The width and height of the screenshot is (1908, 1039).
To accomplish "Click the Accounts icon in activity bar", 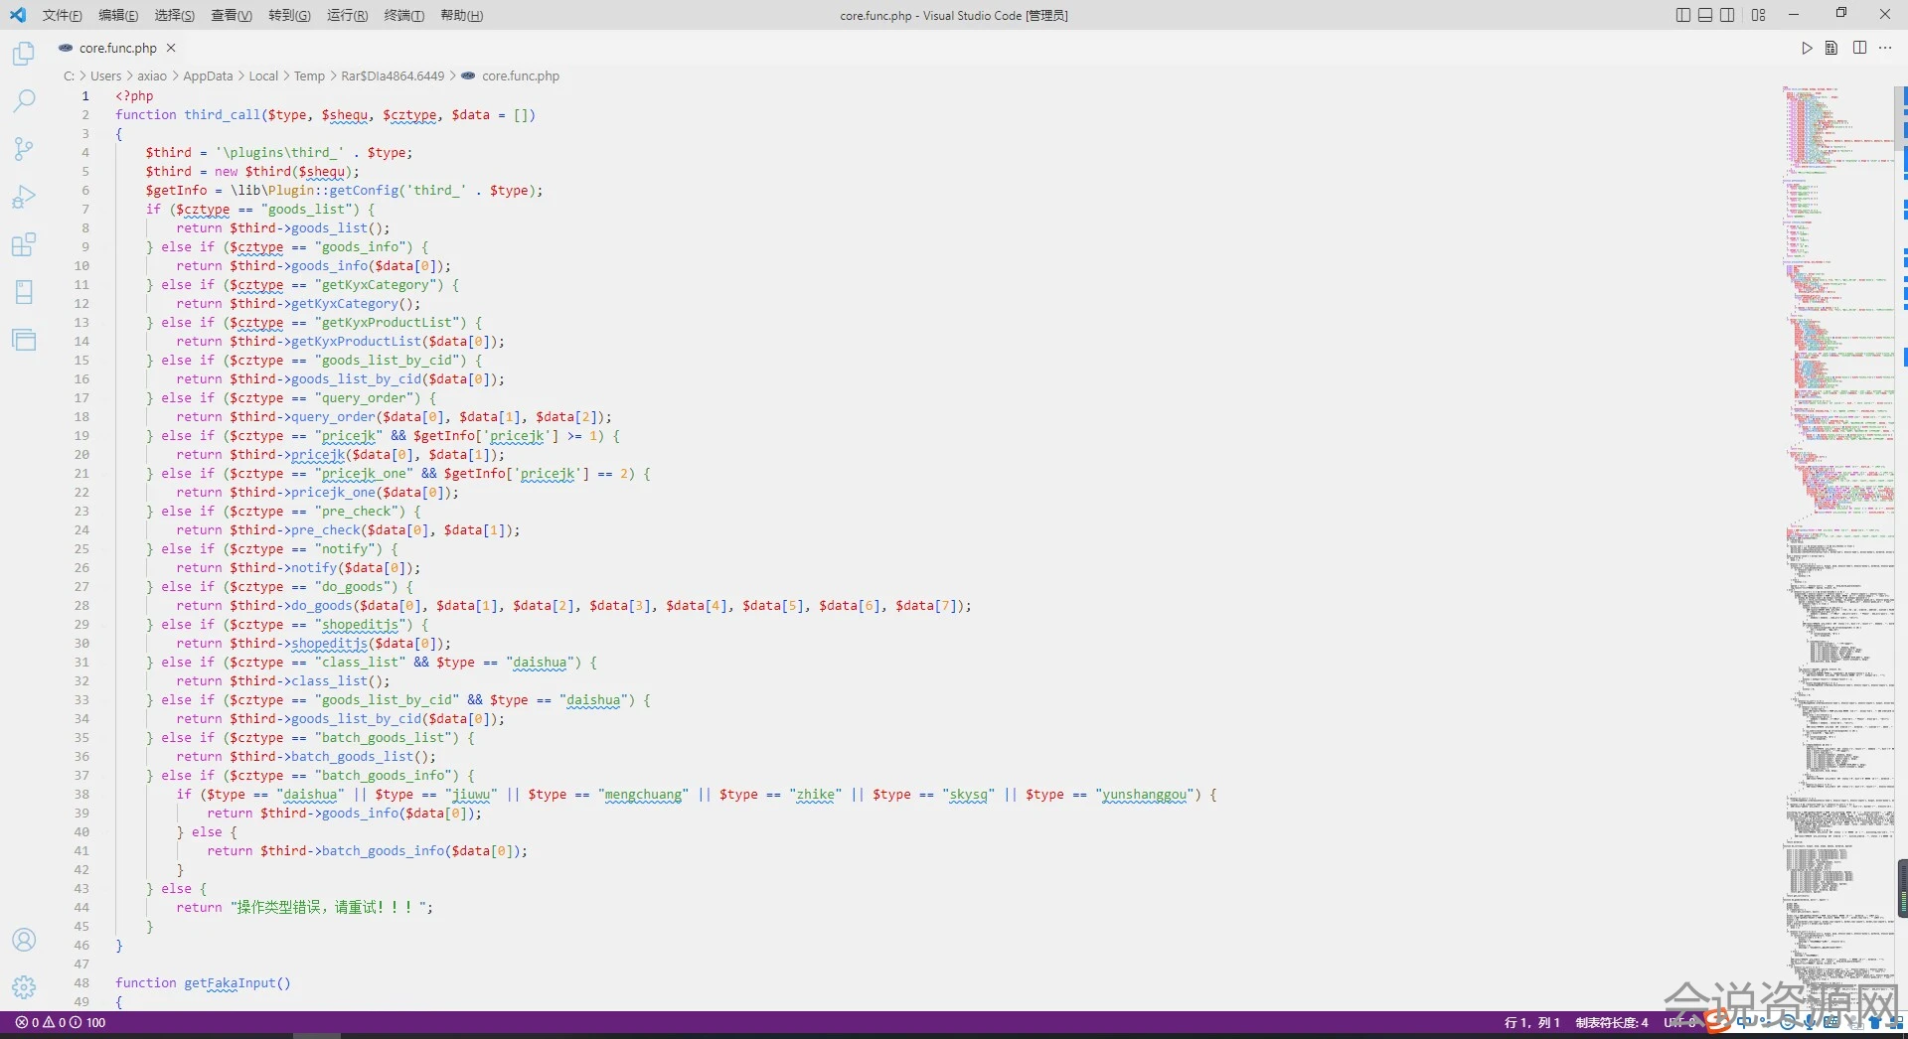I will (24, 940).
